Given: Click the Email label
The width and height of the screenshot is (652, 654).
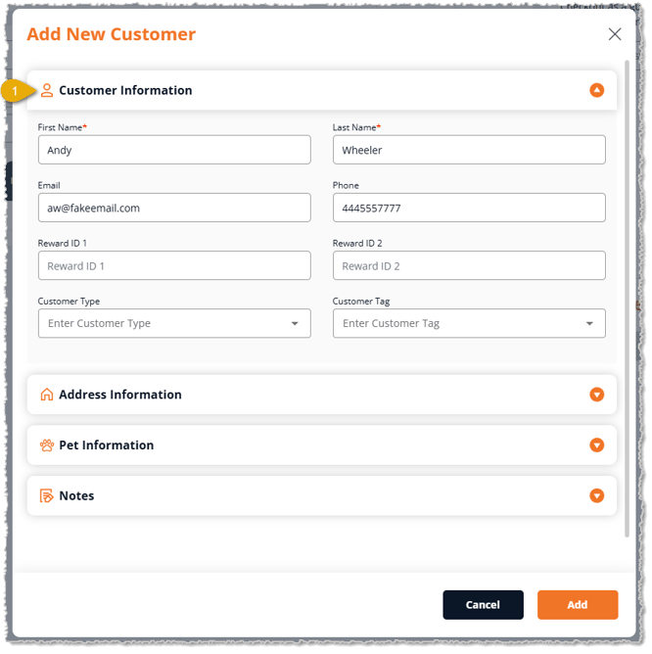Looking at the screenshot, I should 49,186.
